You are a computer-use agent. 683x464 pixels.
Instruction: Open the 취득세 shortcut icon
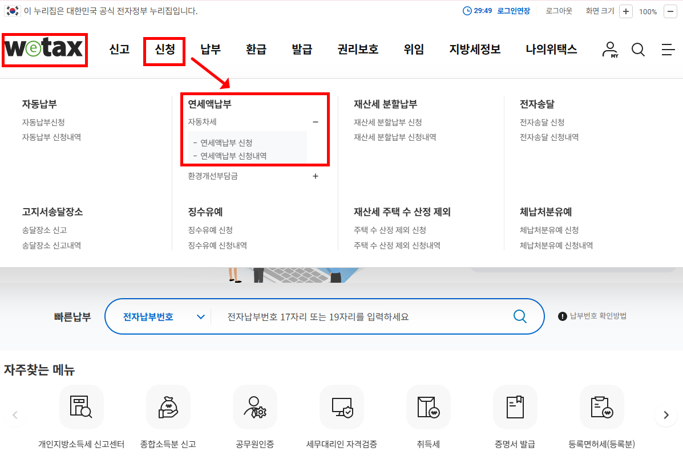point(429,407)
